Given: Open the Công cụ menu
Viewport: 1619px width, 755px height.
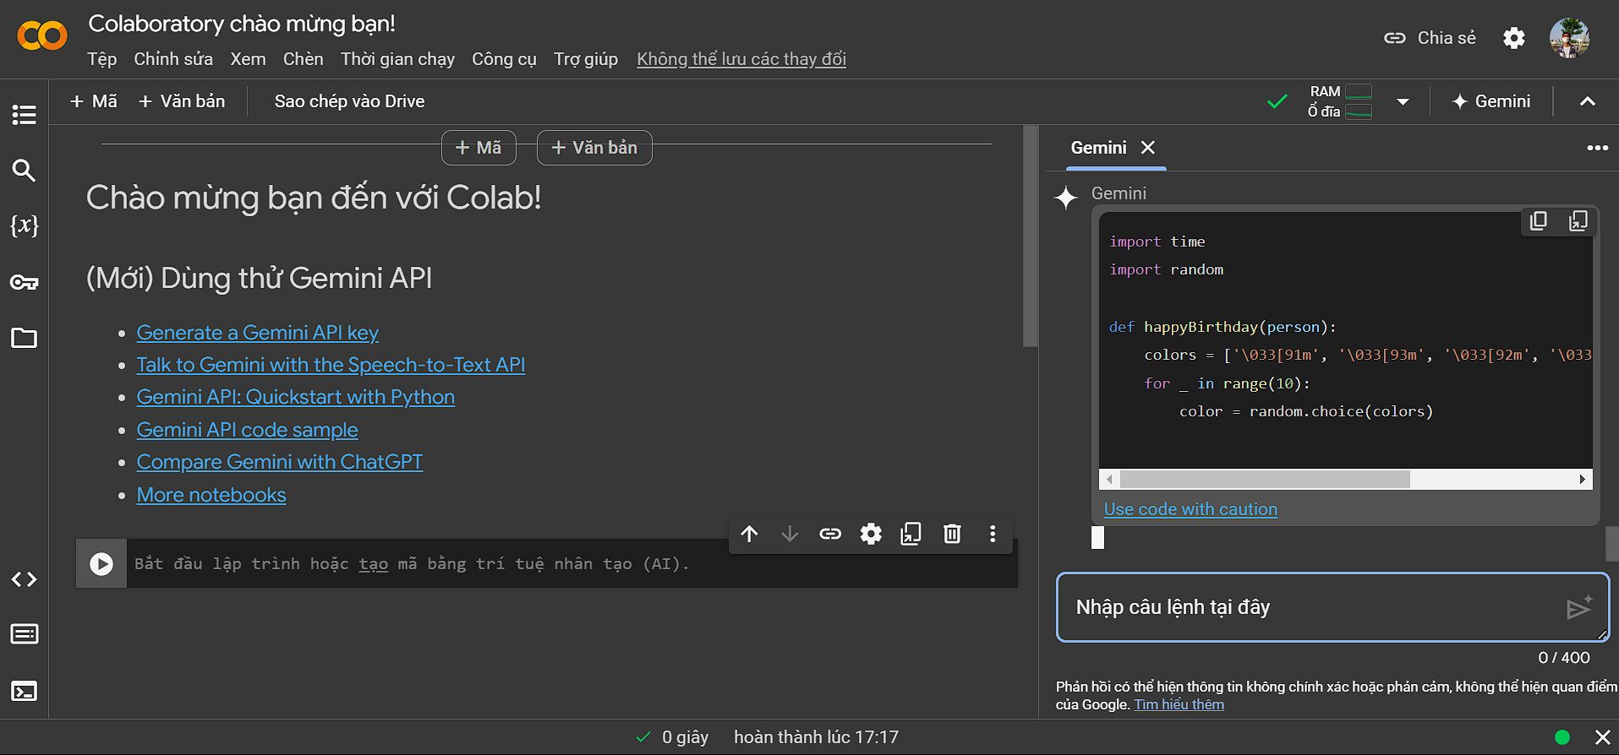Looking at the screenshot, I should click(x=504, y=59).
